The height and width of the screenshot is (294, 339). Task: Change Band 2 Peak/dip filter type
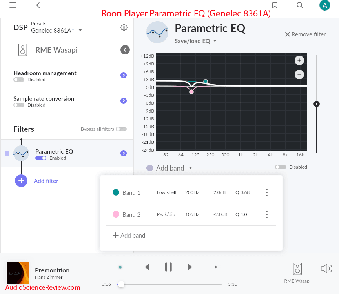pyautogui.click(x=166, y=214)
